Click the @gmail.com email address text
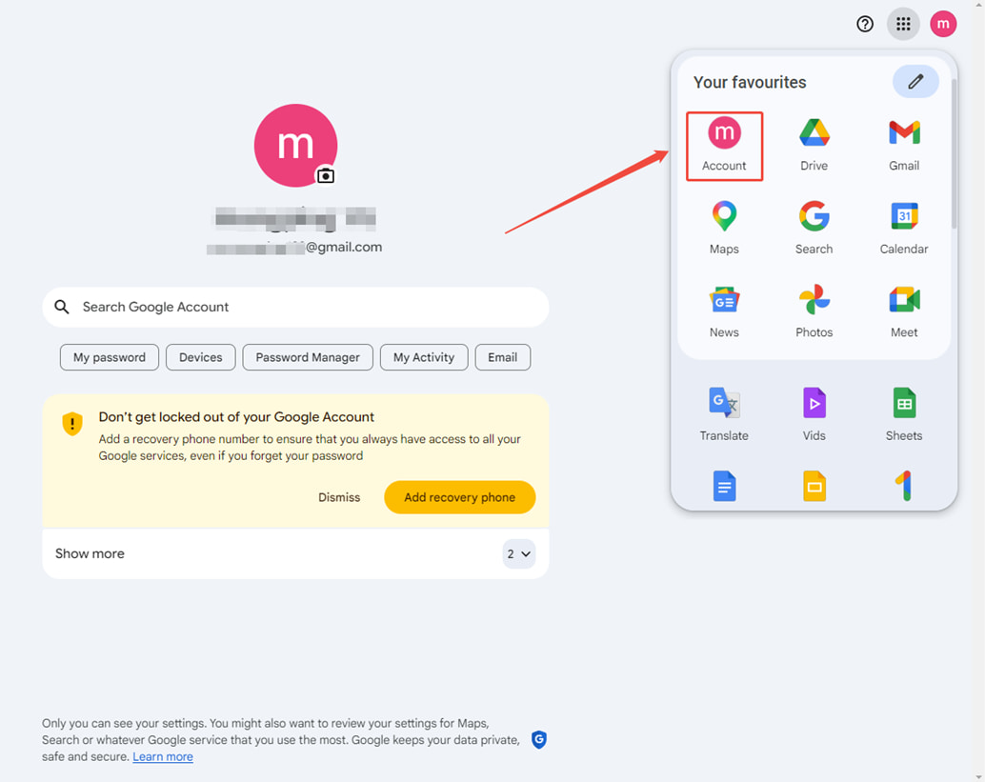The image size is (985, 782). [x=294, y=248]
